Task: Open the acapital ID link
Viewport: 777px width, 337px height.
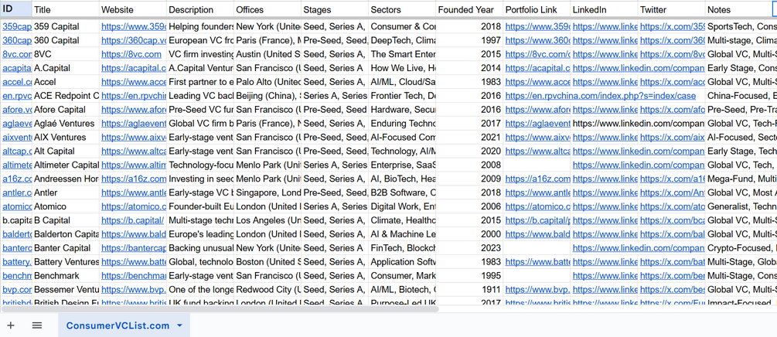Action: (x=17, y=68)
